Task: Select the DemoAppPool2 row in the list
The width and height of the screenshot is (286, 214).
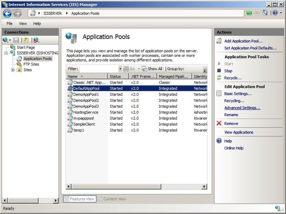Action: 85,100
